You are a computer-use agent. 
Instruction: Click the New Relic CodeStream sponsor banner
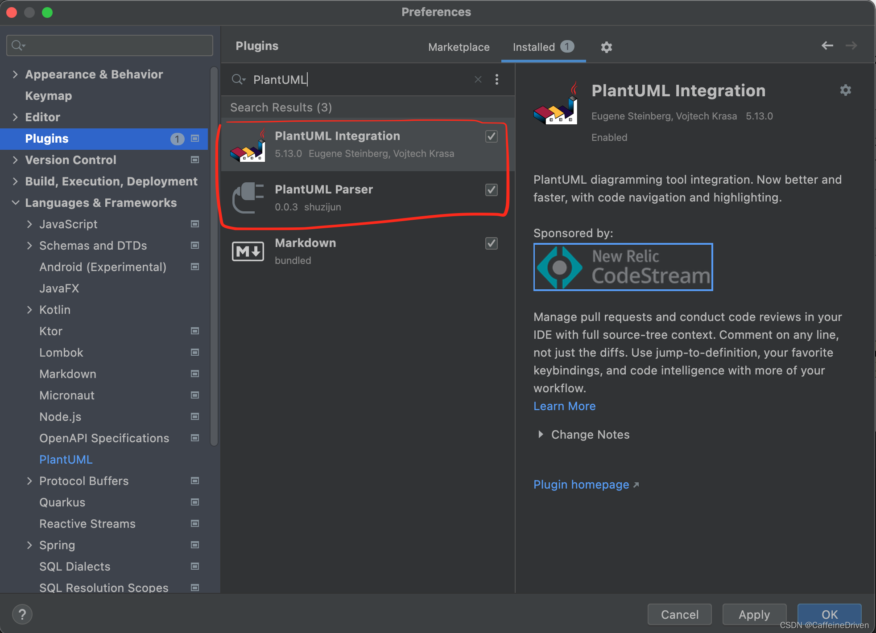tap(623, 267)
